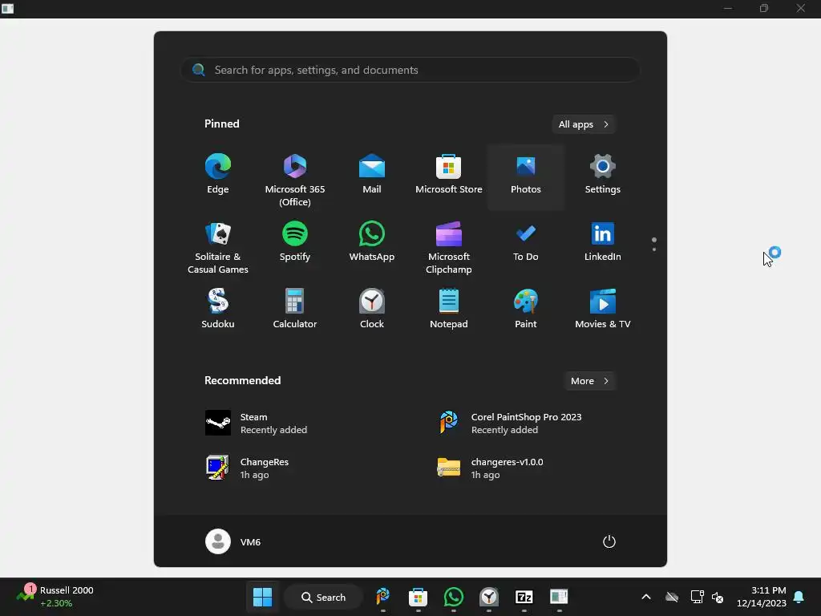Open the To Do app
This screenshot has width=821, height=616.
(526, 242)
